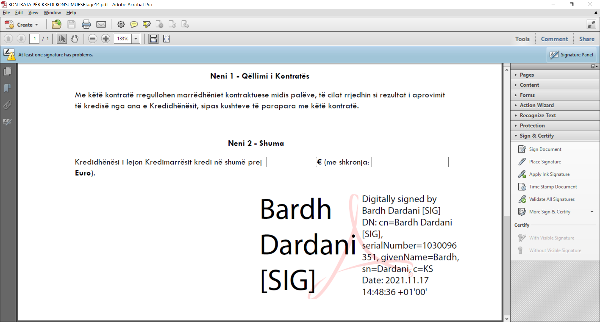Screen dimensions: 600x322
Task: Go to next page arrow
Action: (x=21, y=38)
